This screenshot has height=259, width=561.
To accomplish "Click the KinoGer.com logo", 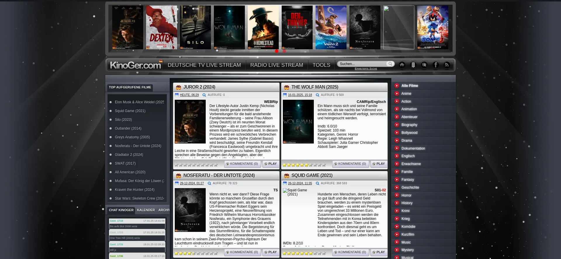I will [x=135, y=65].
